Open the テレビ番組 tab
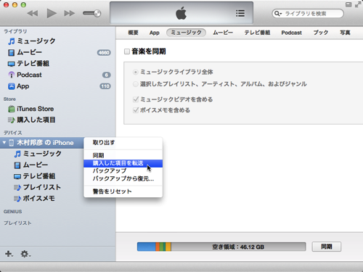Image resolution: width=363 pixels, height=272 pixels. pyautogui.click(x=257, y=33)
